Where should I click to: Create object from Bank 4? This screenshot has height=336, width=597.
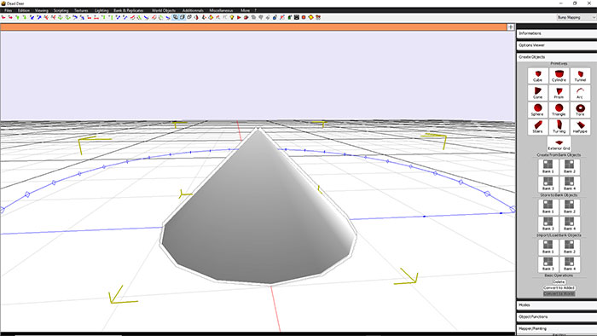569,184
